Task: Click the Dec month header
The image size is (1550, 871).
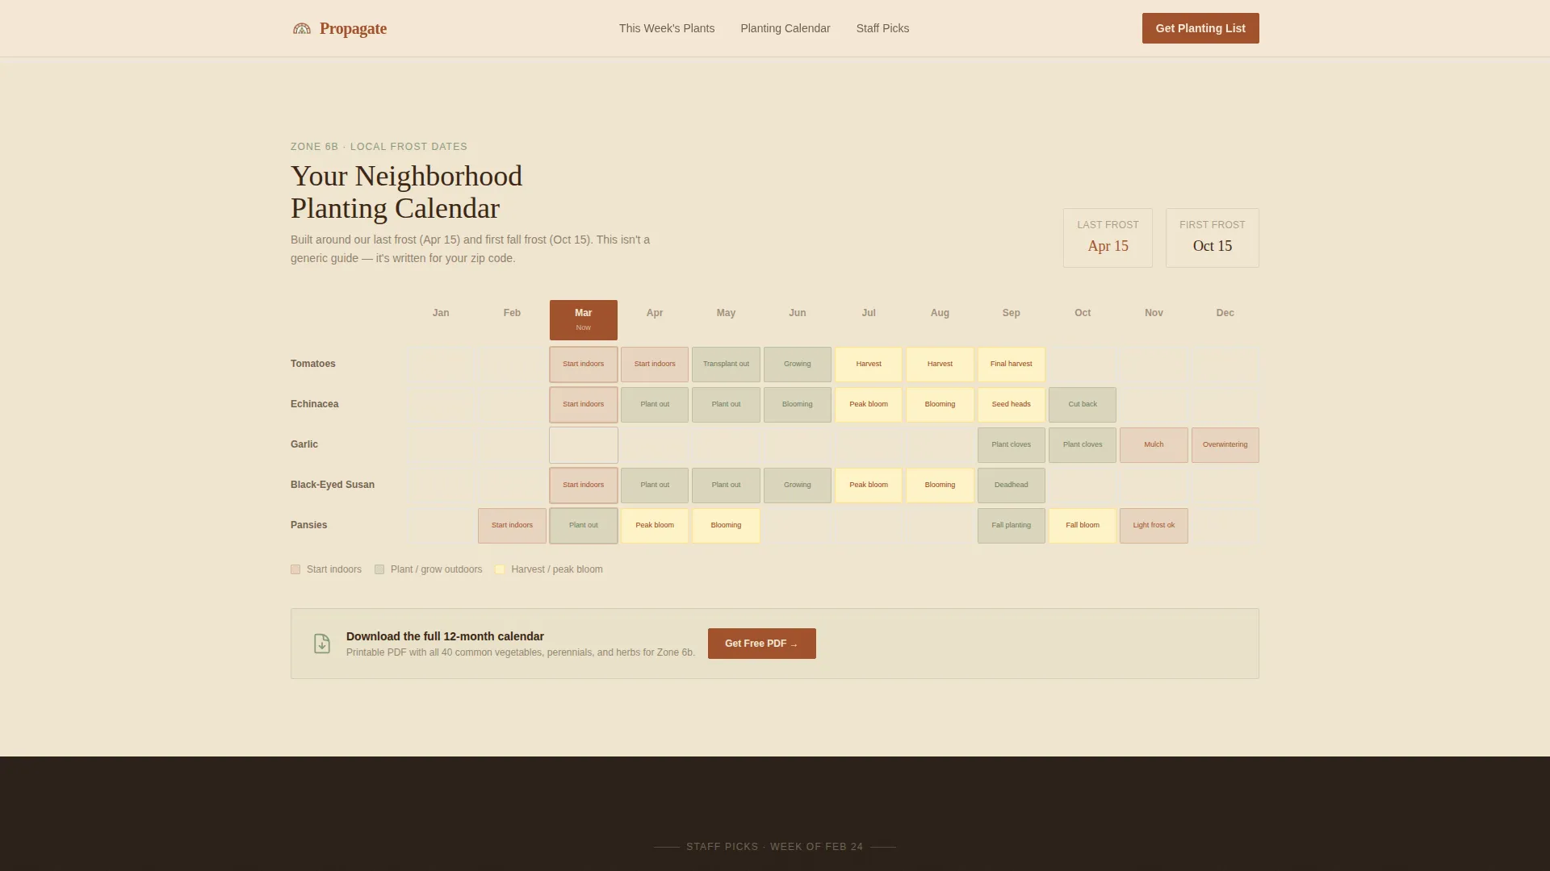Action: pos(1225,313)
